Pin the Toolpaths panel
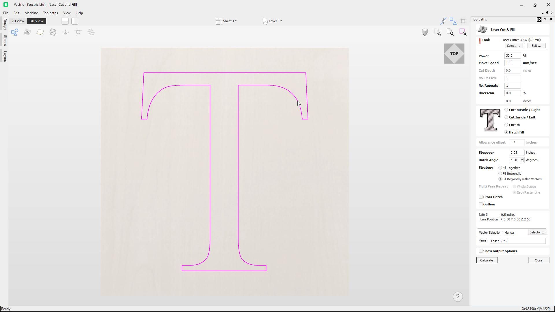The width and height of the screenshot is (555, 312). tap(551, 19)
